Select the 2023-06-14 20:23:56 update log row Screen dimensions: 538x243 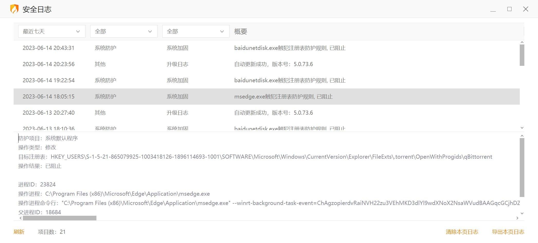coord(266,64)
